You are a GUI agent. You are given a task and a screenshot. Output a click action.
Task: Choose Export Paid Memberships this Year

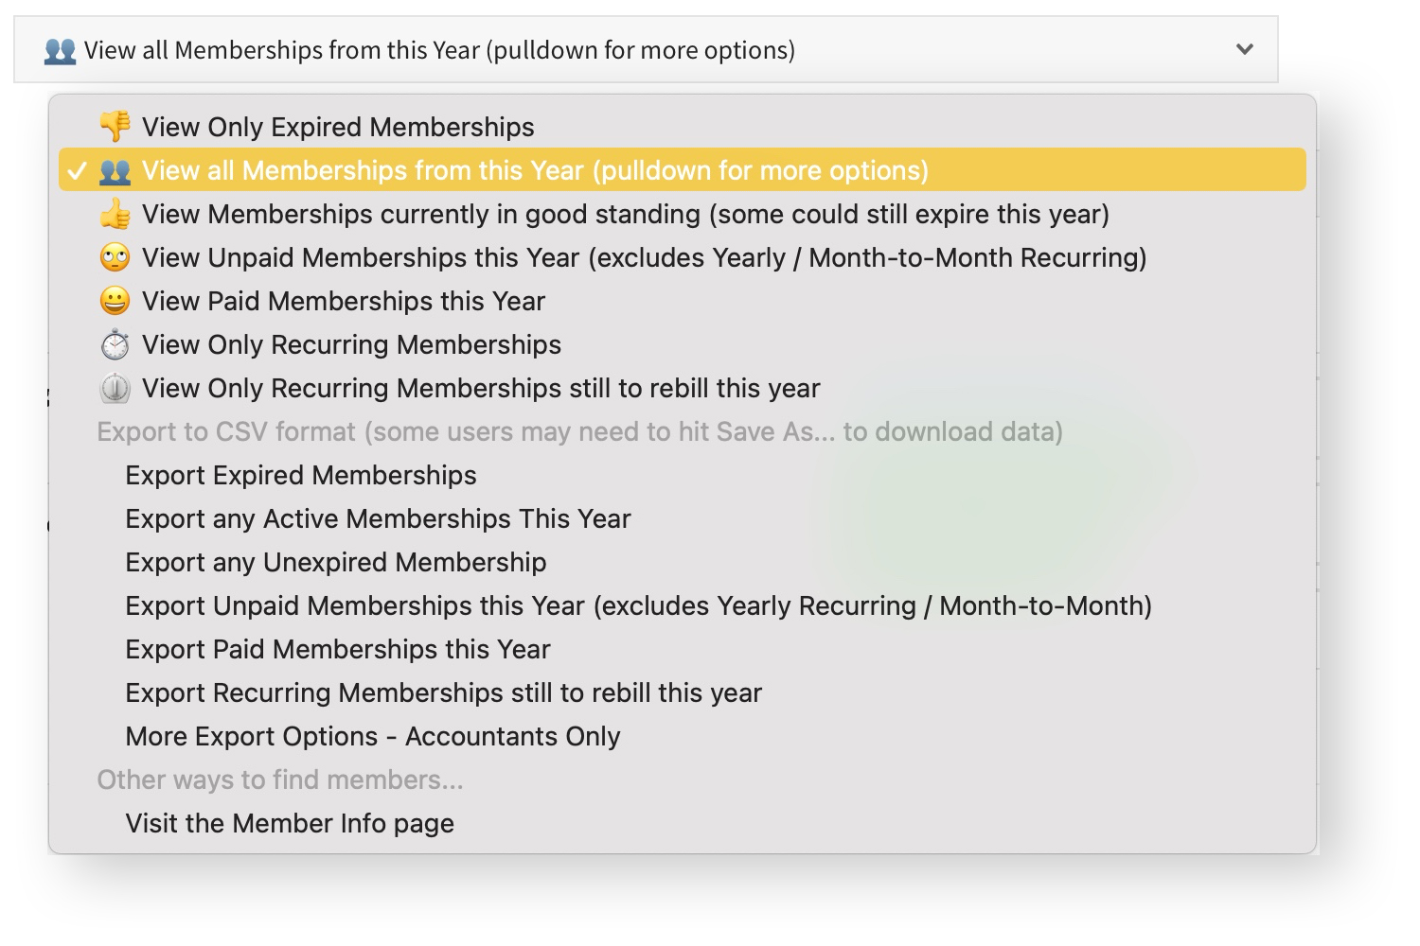337,649
